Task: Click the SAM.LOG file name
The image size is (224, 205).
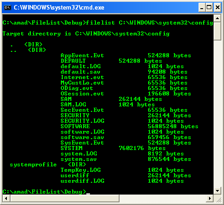Action: (73, 105)
